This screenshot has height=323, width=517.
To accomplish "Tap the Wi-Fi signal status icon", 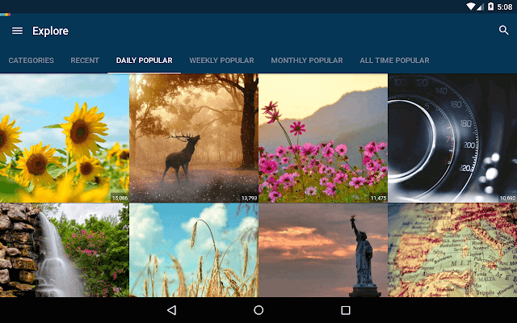I will pos(471,6).
